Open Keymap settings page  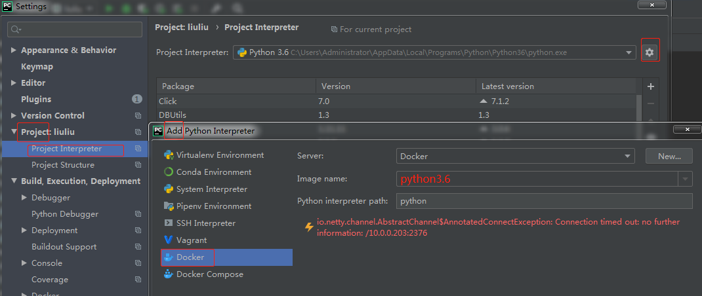pos(37,67)
